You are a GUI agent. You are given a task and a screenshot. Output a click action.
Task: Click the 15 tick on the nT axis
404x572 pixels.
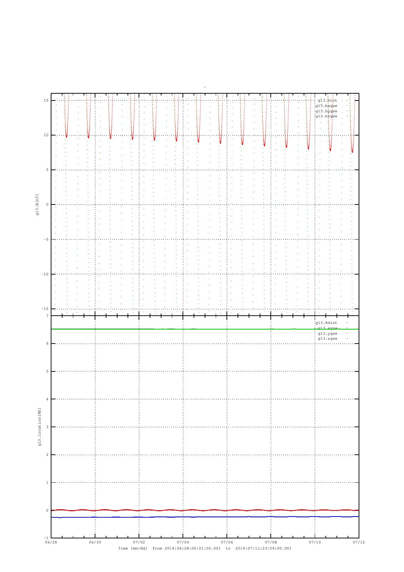[46, 100]
